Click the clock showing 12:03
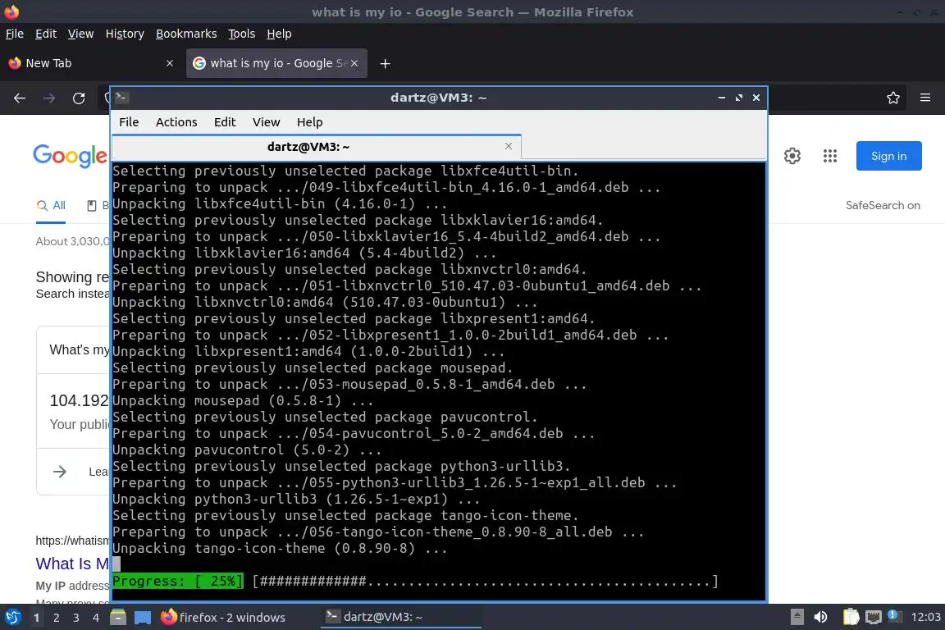Viewport: 945px width, 630px height. [x=925, y=617]
